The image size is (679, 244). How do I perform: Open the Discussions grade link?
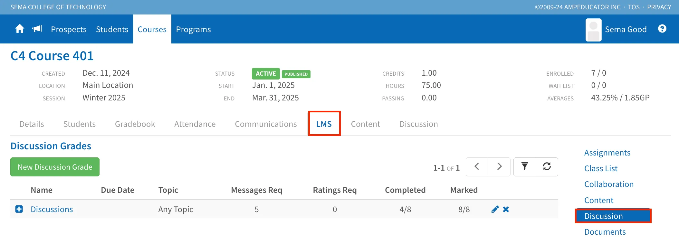point(52,209)
